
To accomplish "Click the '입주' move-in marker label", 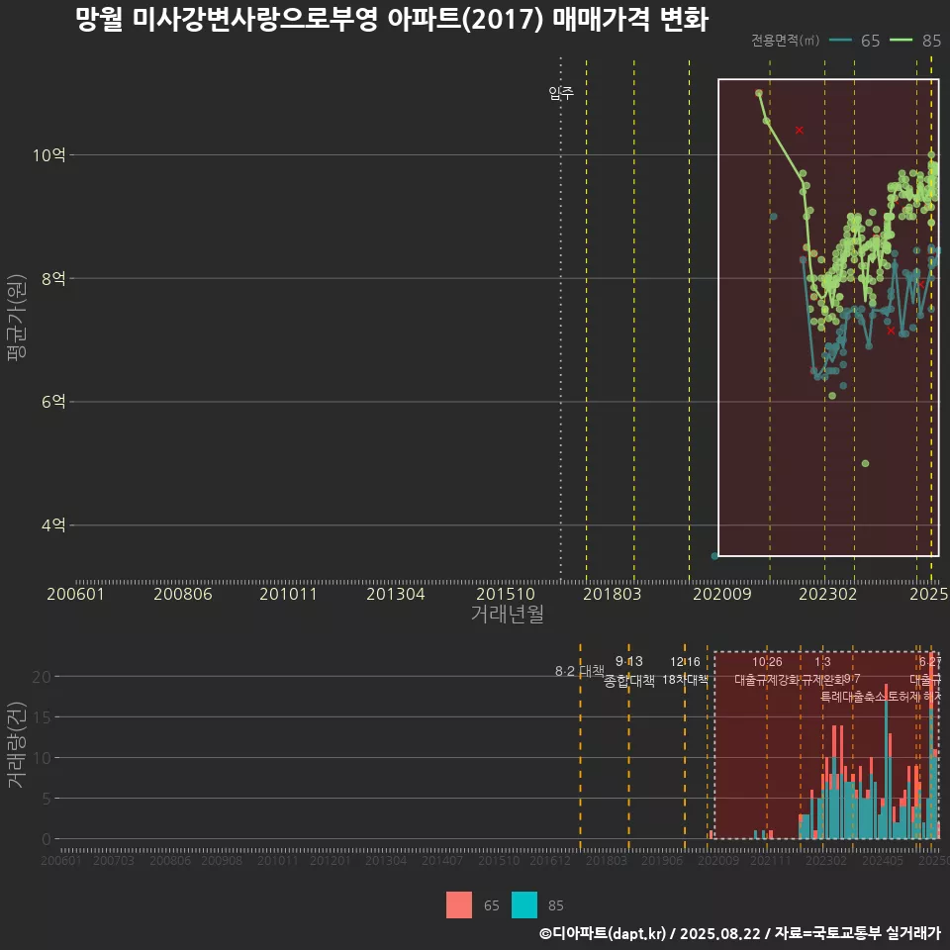I will click(561, 93).
